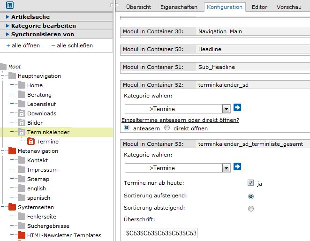Click the blue arrow beside the Container 53 category
Viewport: 310px width, 241px height.
pyautogui.click(x=237, y=166)
